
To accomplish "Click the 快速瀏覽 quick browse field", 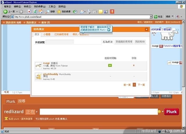I will tap(60, 42).
